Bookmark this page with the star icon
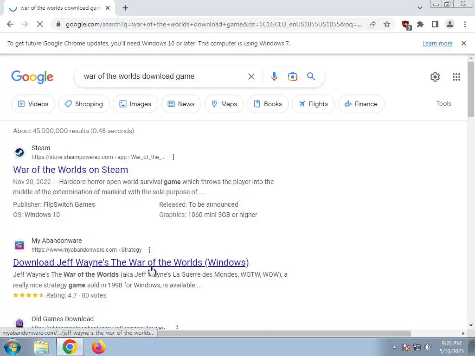This screenshot has height=356, width=475. (x=387, y=24)
